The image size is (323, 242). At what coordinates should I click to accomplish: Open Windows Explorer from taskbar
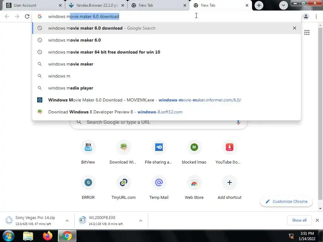28,236
